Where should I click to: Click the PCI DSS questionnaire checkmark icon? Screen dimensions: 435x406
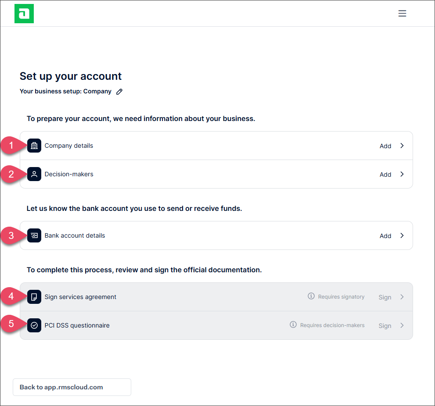[34, 325]
